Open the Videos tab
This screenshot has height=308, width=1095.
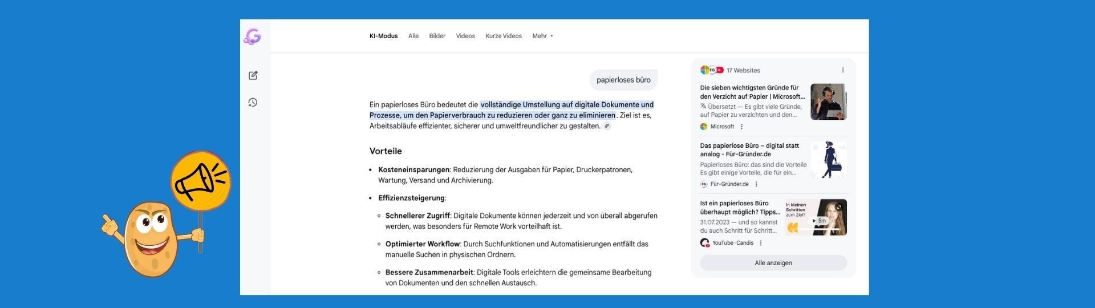click(x=465, y=36)
